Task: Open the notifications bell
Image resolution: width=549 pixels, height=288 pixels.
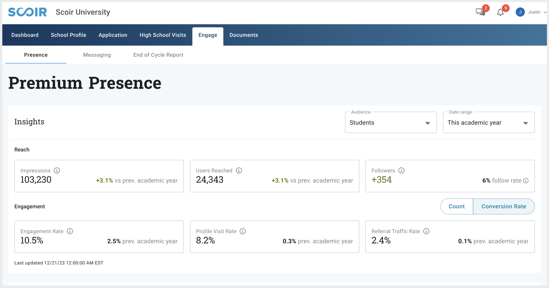Action: pyautogui.click(x=500, y=12)
